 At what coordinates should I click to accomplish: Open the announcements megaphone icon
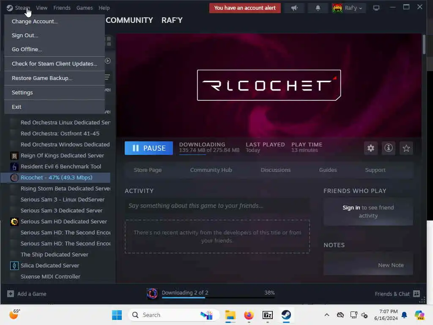point(294,8)
